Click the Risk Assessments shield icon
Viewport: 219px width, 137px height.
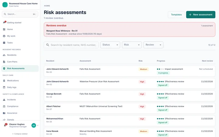pos(4,68)
